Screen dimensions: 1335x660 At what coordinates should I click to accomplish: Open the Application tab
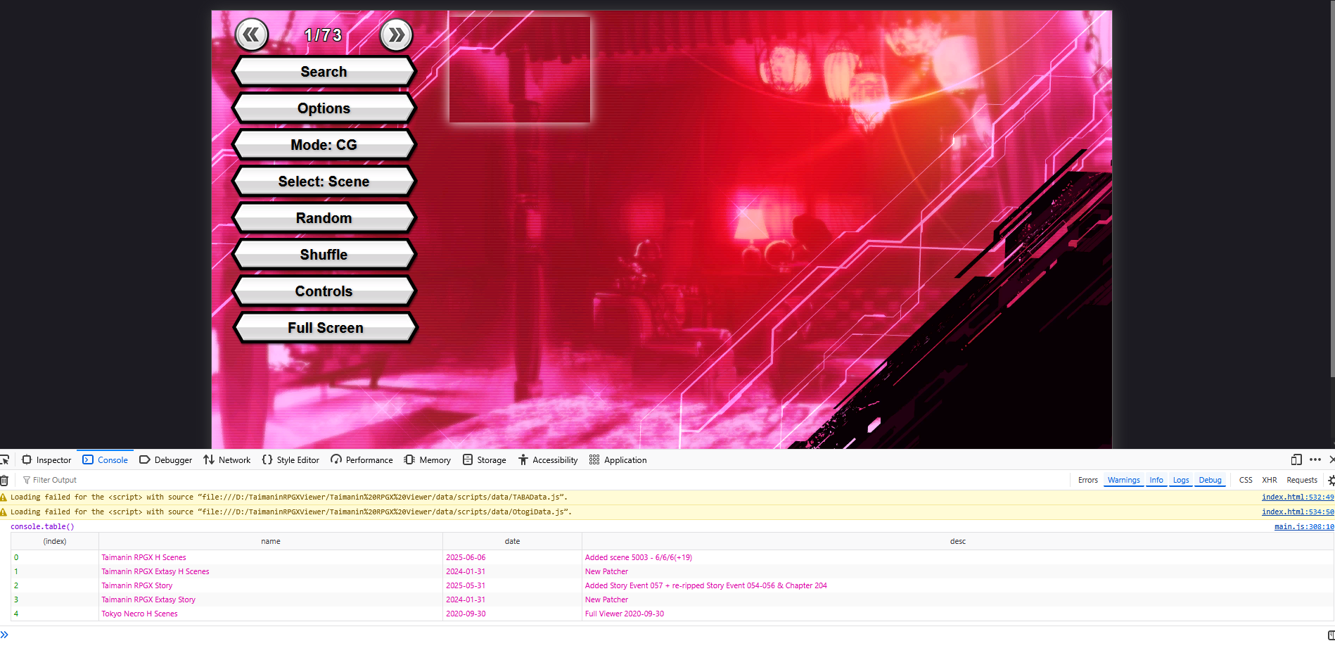tap(618, 459)
